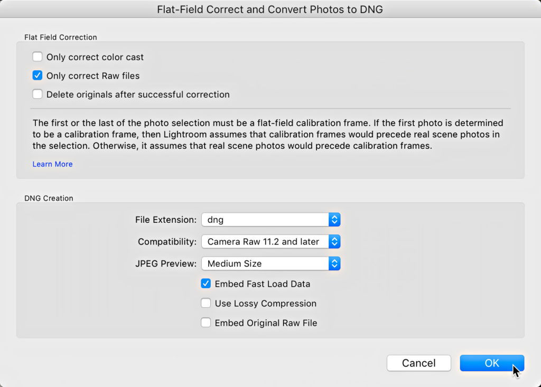The width and height of the screenshot is (541, 387).
Task: Click the JPEG Preview field label
Action: point(165,263)
